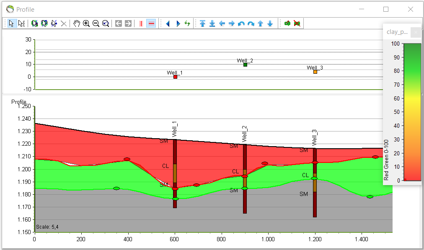Click the red control point near distance 400
Screen dimensions: 424x250
[x=127, y=159]
